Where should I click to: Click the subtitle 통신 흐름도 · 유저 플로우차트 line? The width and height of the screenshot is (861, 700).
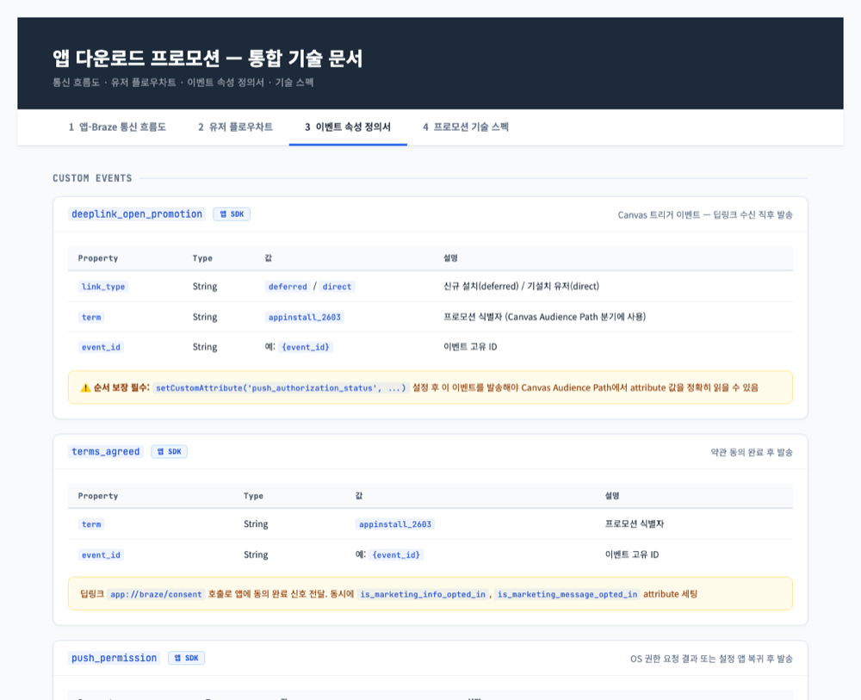183,83
